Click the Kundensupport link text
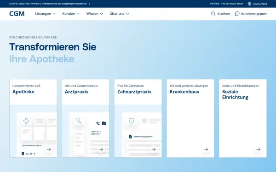Viewport: 276px width, 172px height. [254, 14]
